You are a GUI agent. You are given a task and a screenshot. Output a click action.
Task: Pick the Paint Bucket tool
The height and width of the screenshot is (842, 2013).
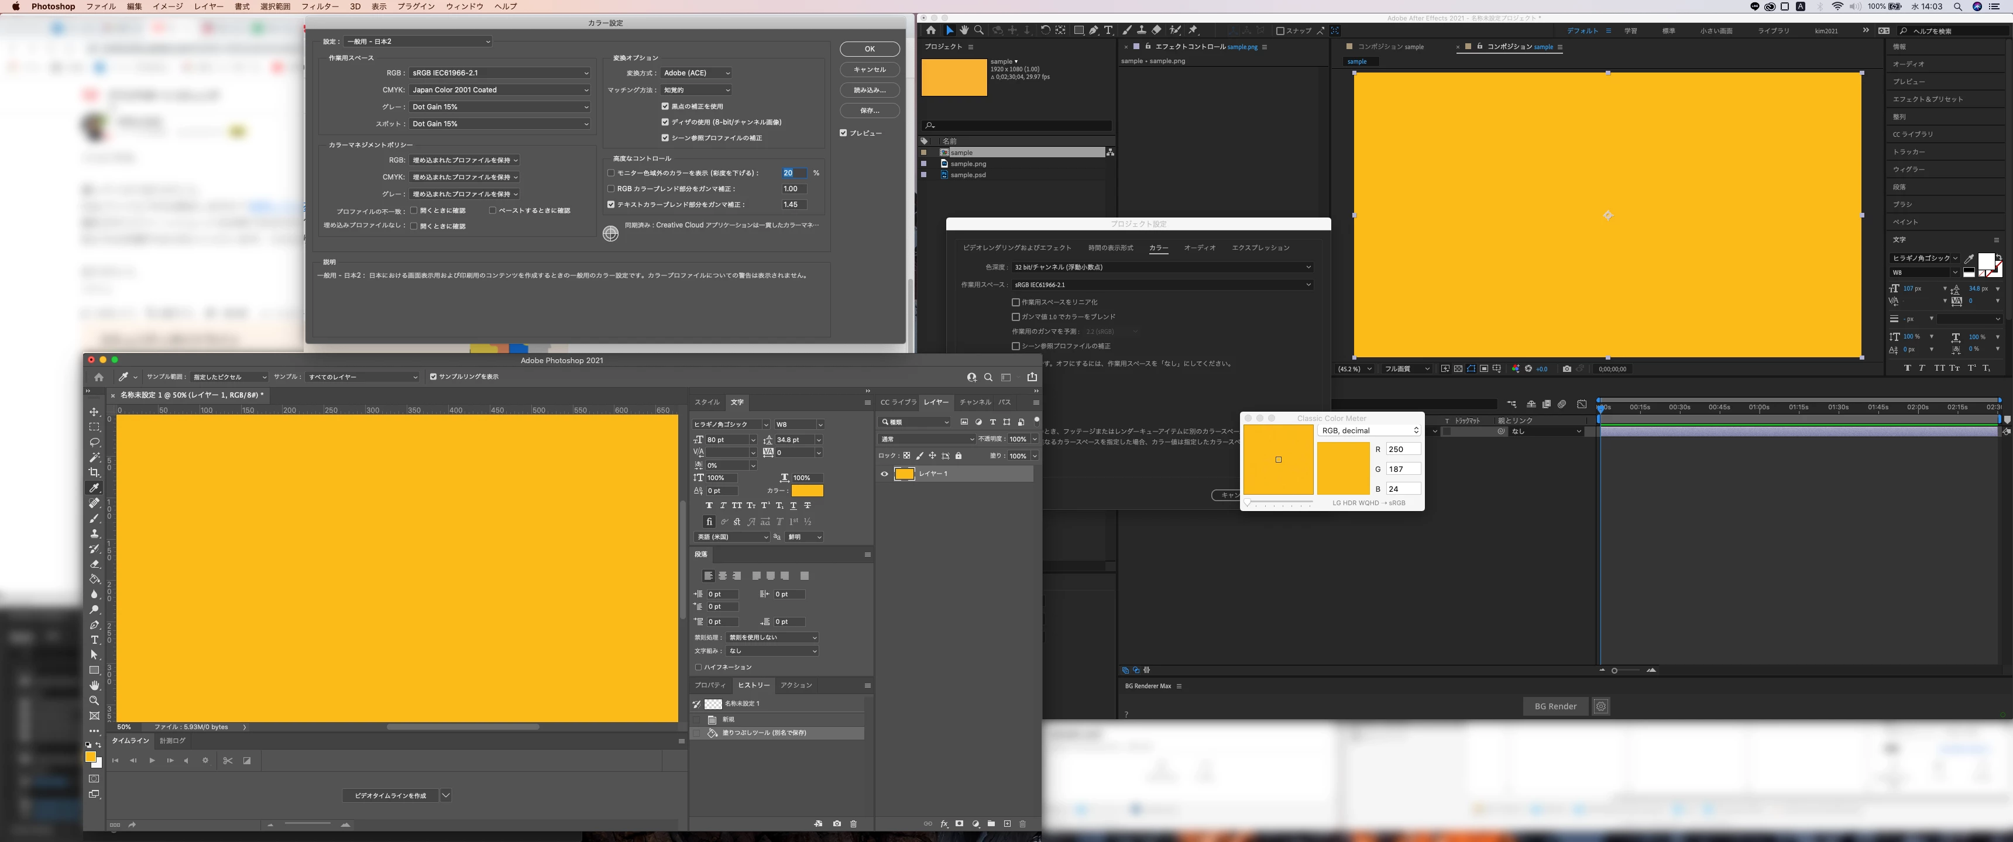[x=95, y=579]
